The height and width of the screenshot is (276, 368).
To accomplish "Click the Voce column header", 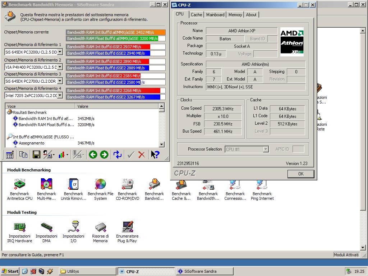I will [x=40, y=106].
